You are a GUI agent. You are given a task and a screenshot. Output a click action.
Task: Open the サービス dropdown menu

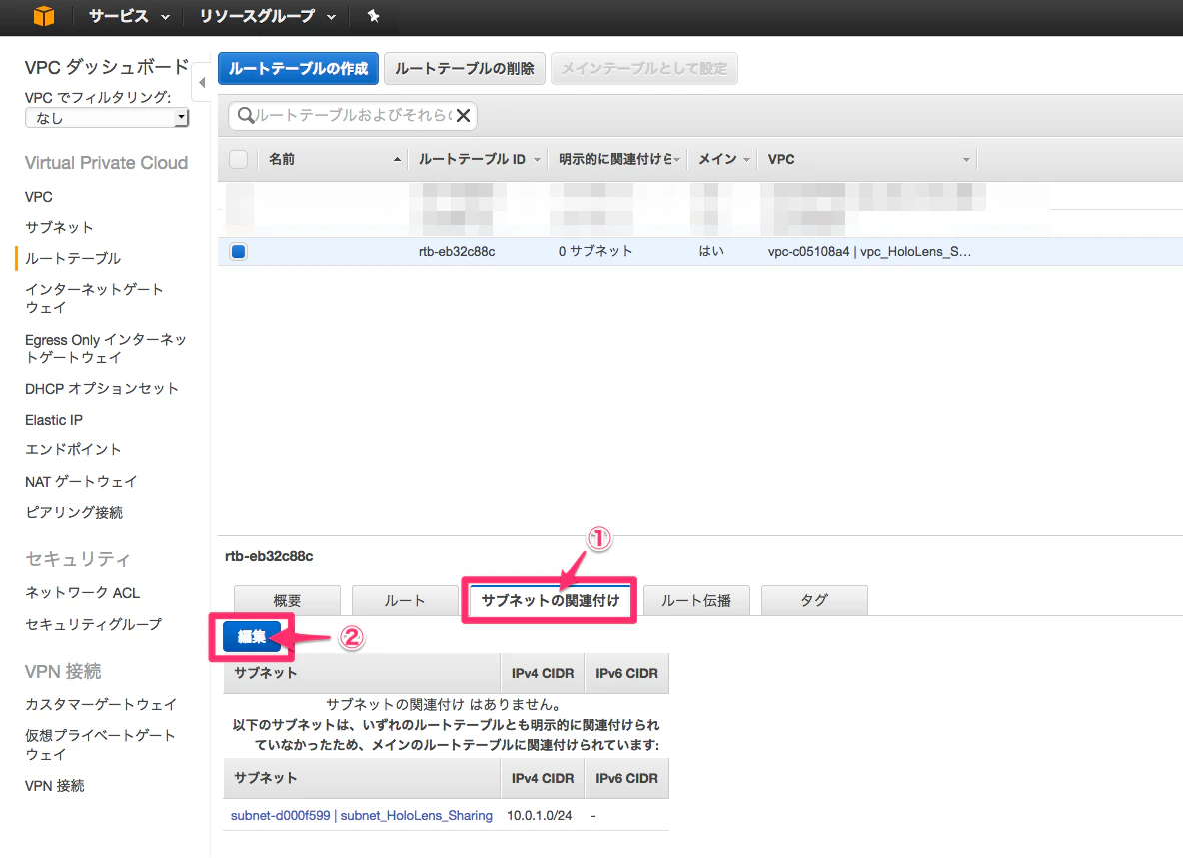tap(128, 17)
